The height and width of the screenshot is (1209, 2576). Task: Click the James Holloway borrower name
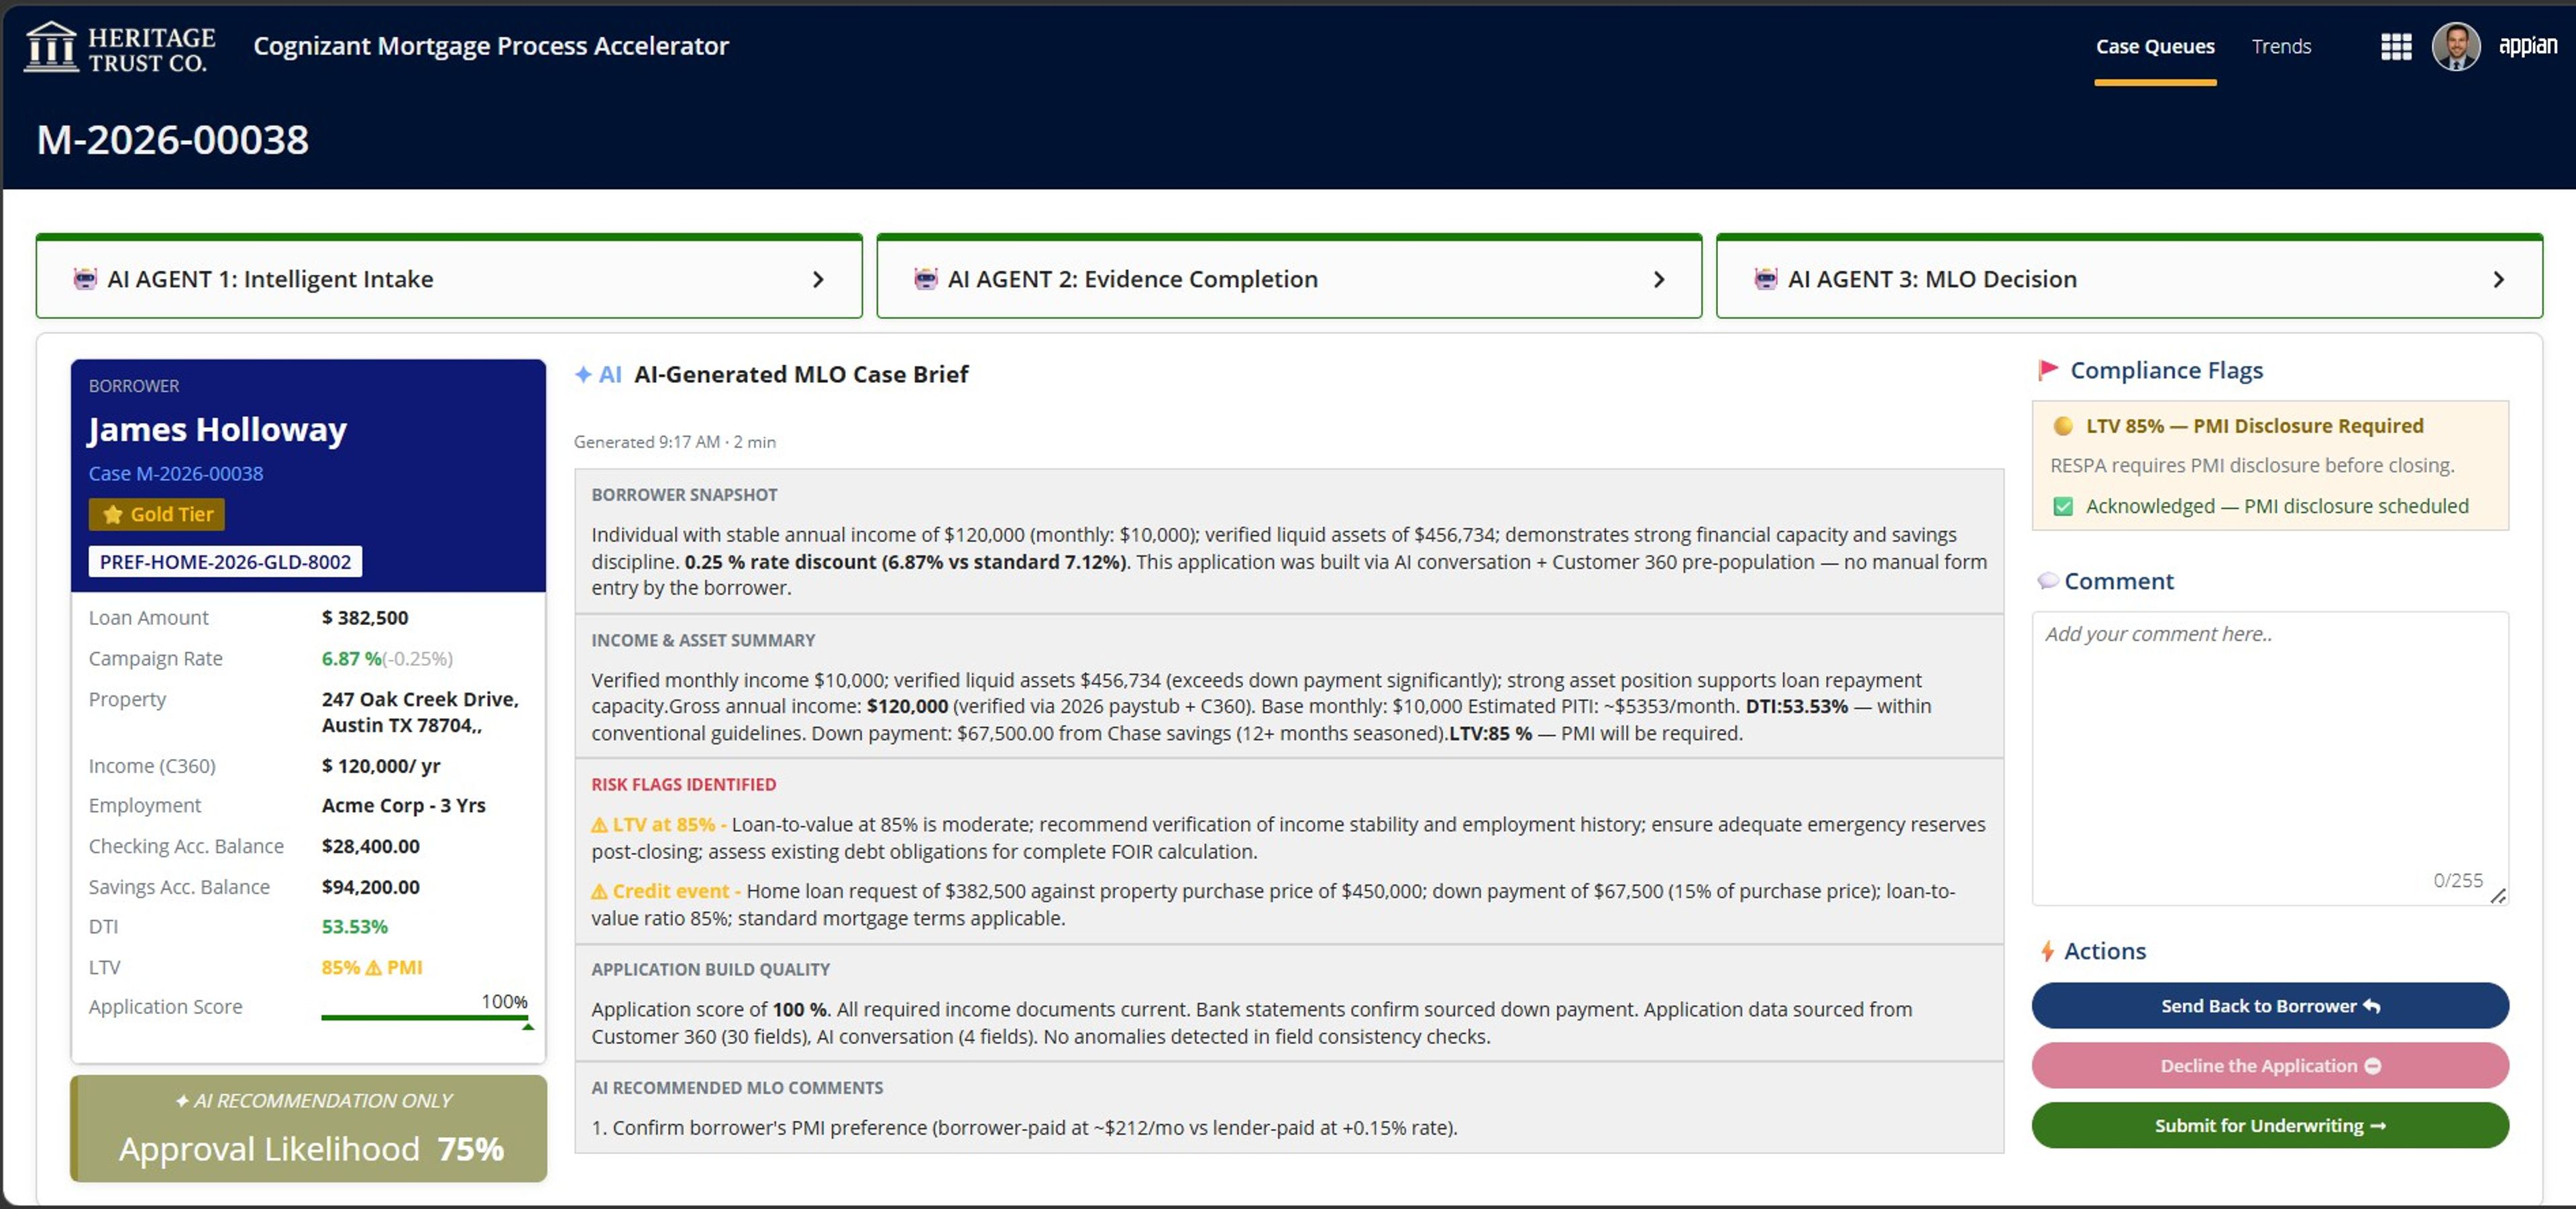tap(217, 428)
